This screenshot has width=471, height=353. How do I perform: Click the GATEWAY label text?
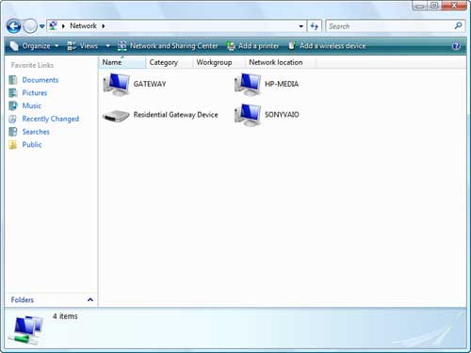(x=150, y=84)
